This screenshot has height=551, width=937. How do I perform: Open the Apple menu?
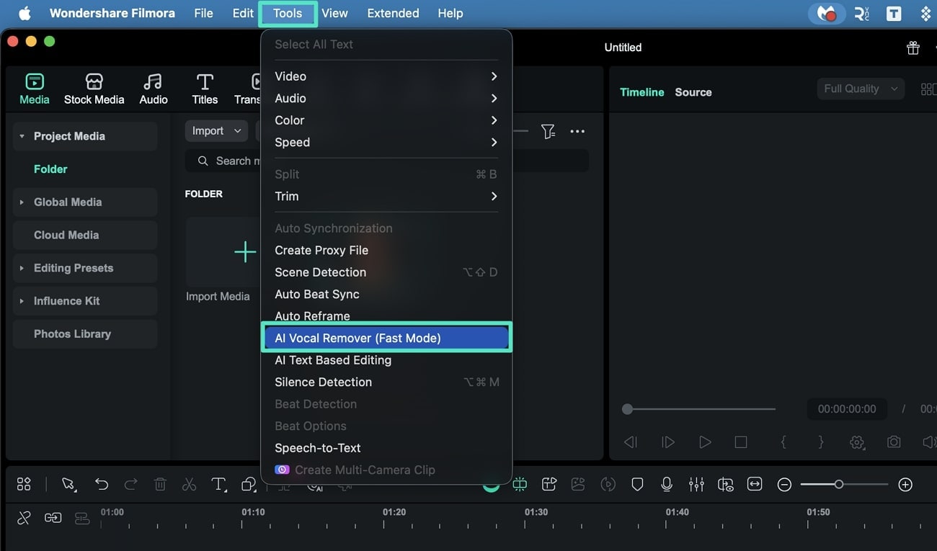[x=25, y=13]
